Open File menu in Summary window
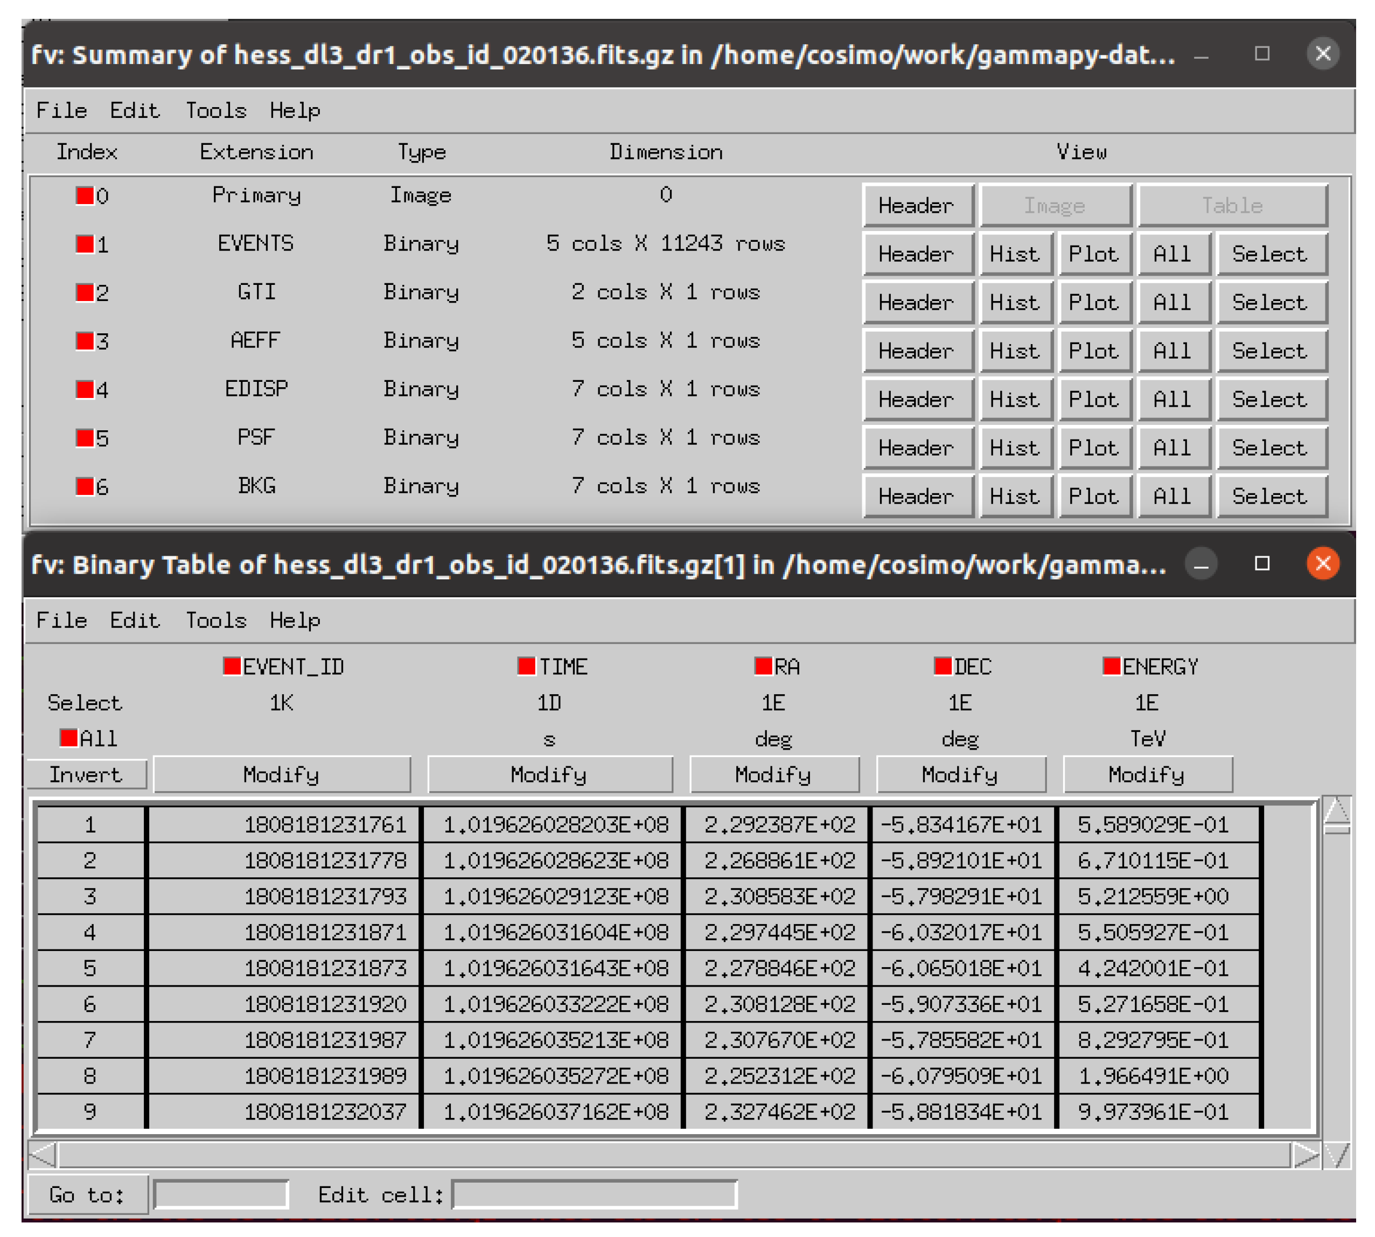The image size is (1375, 1237). (61, 110)
